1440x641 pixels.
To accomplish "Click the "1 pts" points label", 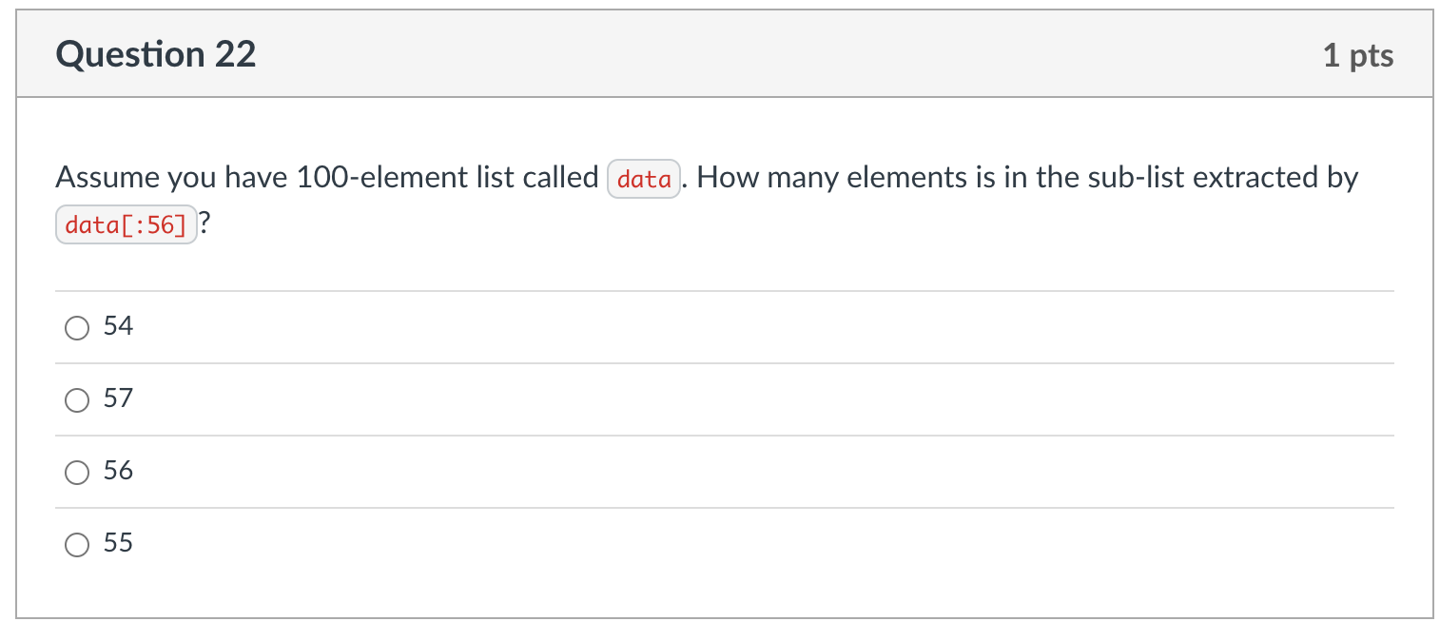I will click(1357, 56).
